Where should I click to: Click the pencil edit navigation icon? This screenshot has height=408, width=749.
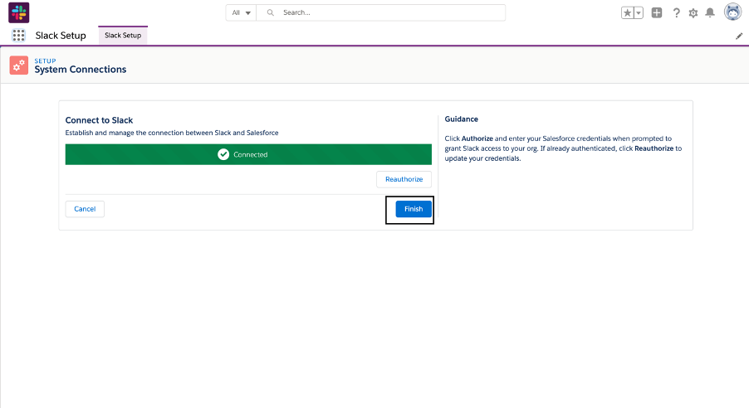739,36
